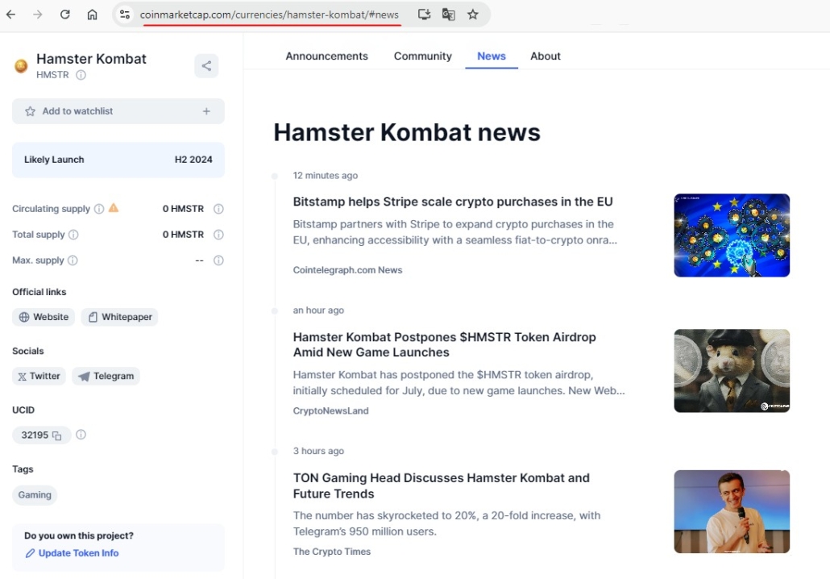Click the Gaming tag
Image resolution: width=830 pixels, height=579 pixels.
pyautogui.click(x=34, y=494)
